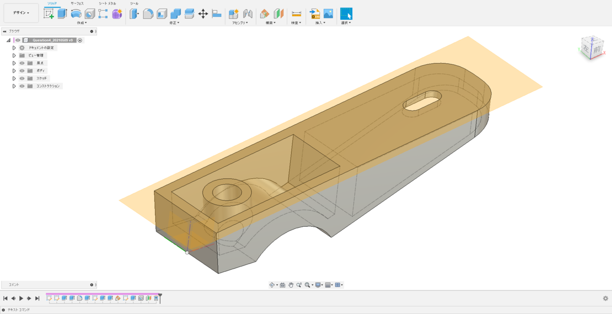Image resolution: width=612 pixels, height=314 pixels.
Task: Open the Insert Canvas image tool
Action: click(x=328, y=14)
